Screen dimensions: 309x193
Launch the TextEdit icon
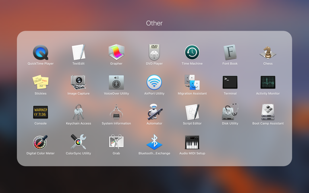click(78, 52)
